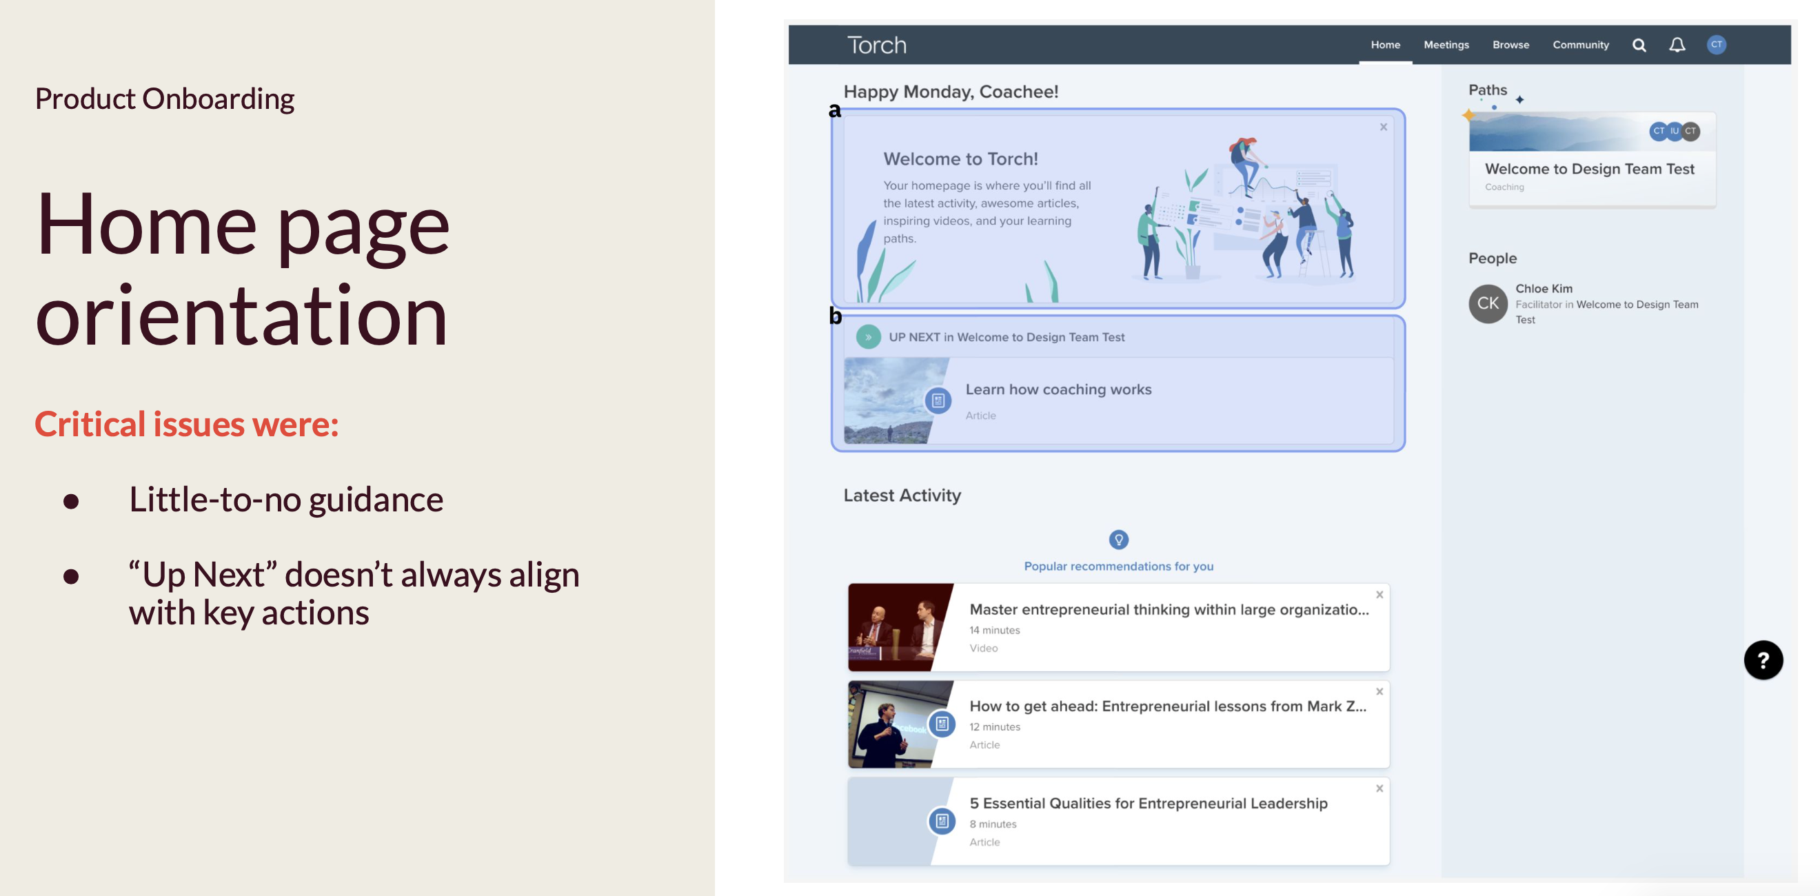Click the black help question mark button
This screenshot has height=896, width=1820.
point(1763,660)
